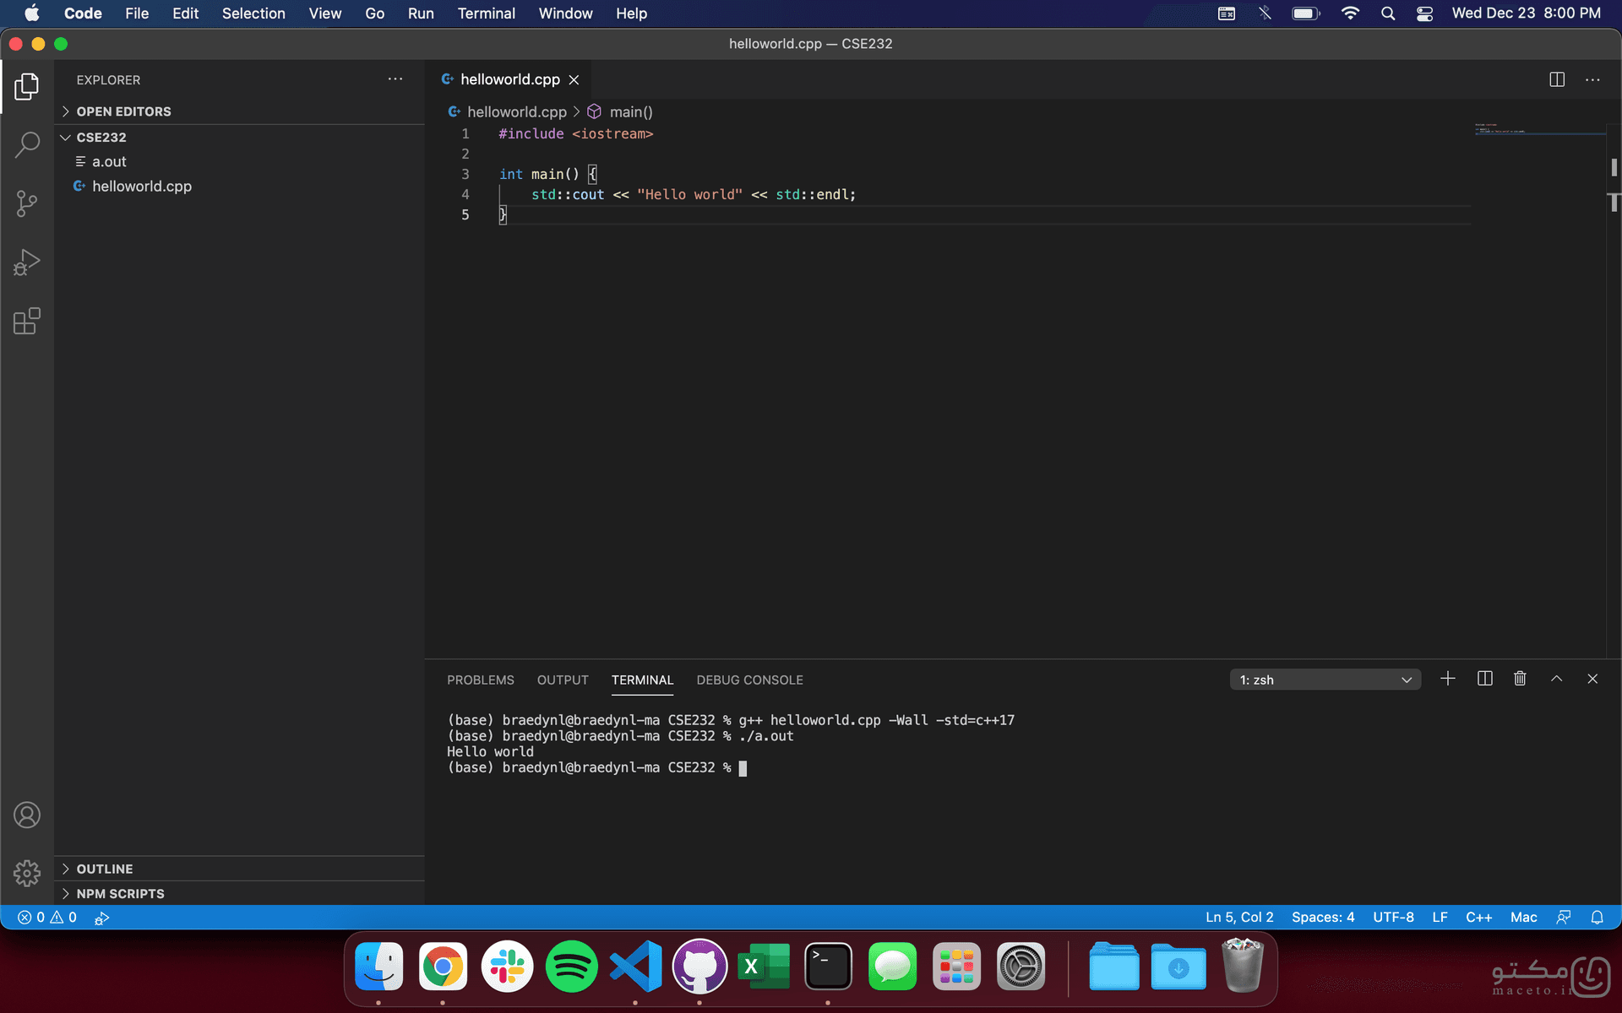The image size is (1622, 1013).
Task: Open the Search view in activity bar
Action: point(27,144)
